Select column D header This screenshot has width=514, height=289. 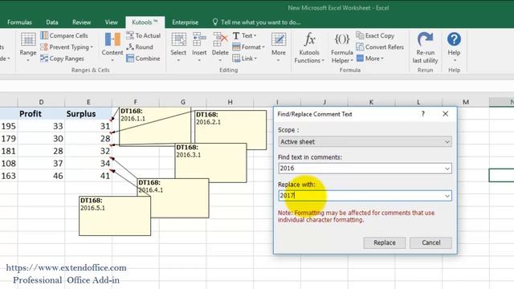[x=41, y=102]
